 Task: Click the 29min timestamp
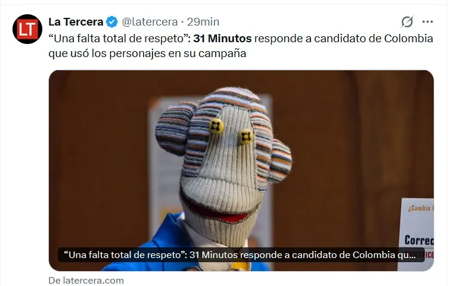203,22
